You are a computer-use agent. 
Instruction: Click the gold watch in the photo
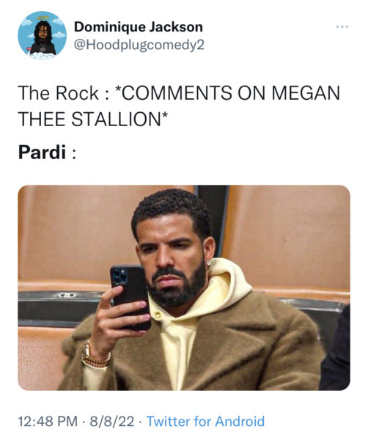95,356
